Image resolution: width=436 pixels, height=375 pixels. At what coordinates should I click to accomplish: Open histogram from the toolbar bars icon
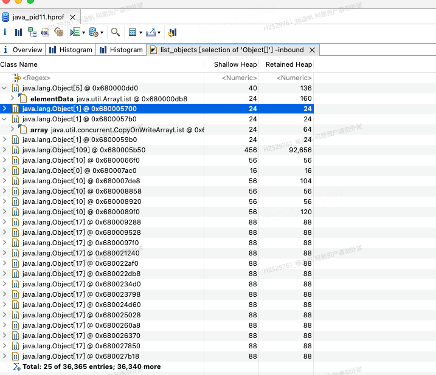(x=18, y=33)
